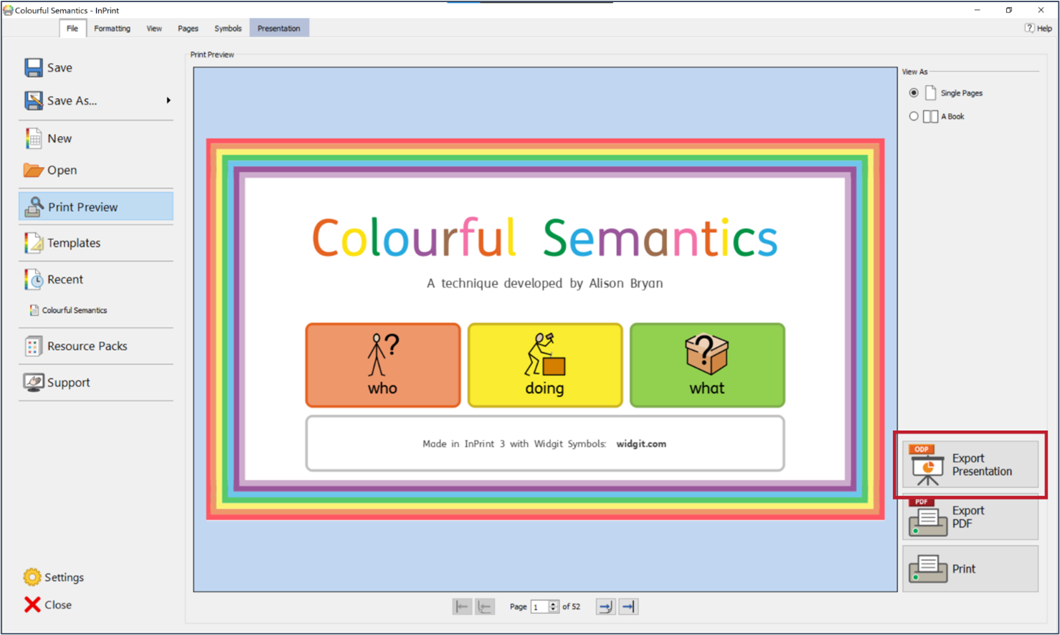Go to the next page arrow
This screenshot has width=1060, height=635.
point(605,607)
